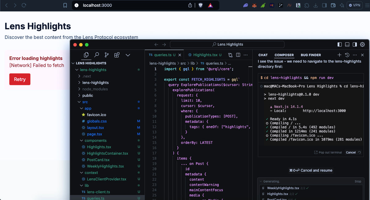The width and height of the screenshot is (370, 200).
Task: Click the lib breadcrumb segment
Action: 192,63
